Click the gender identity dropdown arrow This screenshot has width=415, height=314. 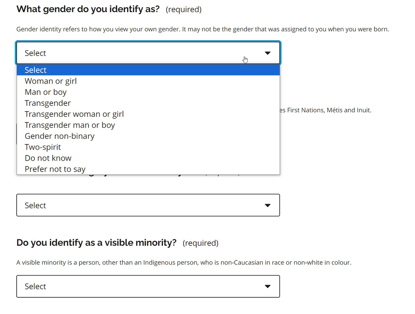(267, 53)
